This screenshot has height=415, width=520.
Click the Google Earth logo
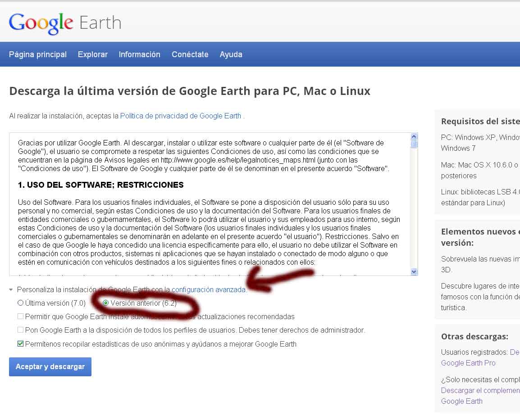[65, 23]
